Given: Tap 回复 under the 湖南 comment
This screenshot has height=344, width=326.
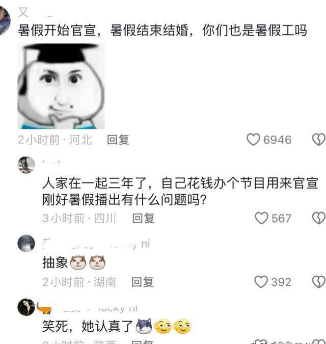Looking at the screenshot, I should [x=143, y=282].
